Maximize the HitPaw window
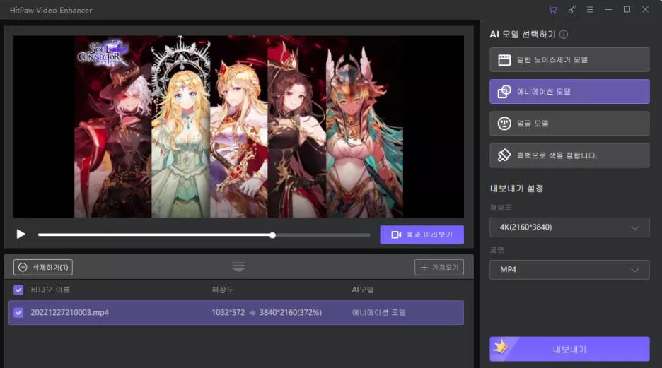The image size is (662, 368). click(627, 9)
